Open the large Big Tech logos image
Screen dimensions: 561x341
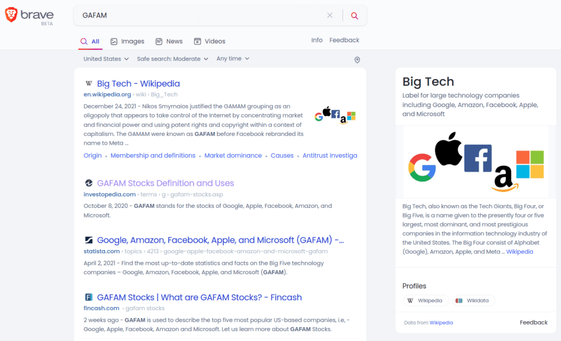pos(476,162)
